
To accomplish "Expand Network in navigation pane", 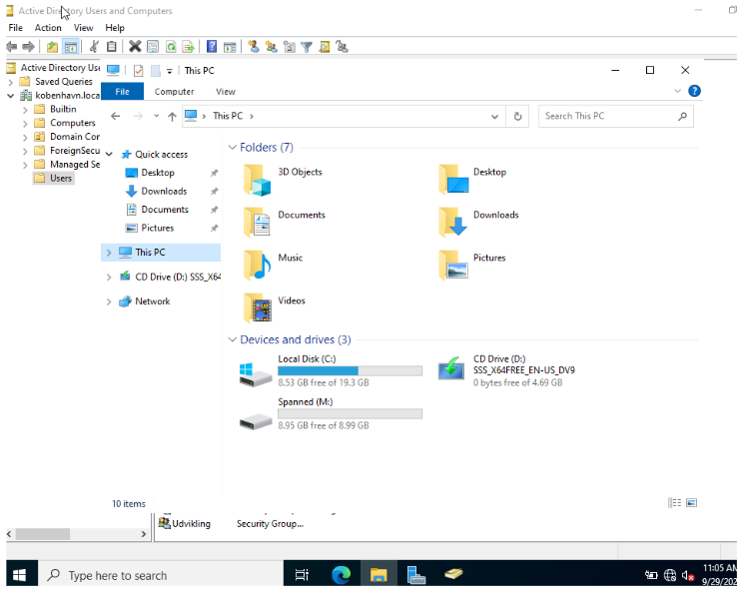I will (109, 301).
